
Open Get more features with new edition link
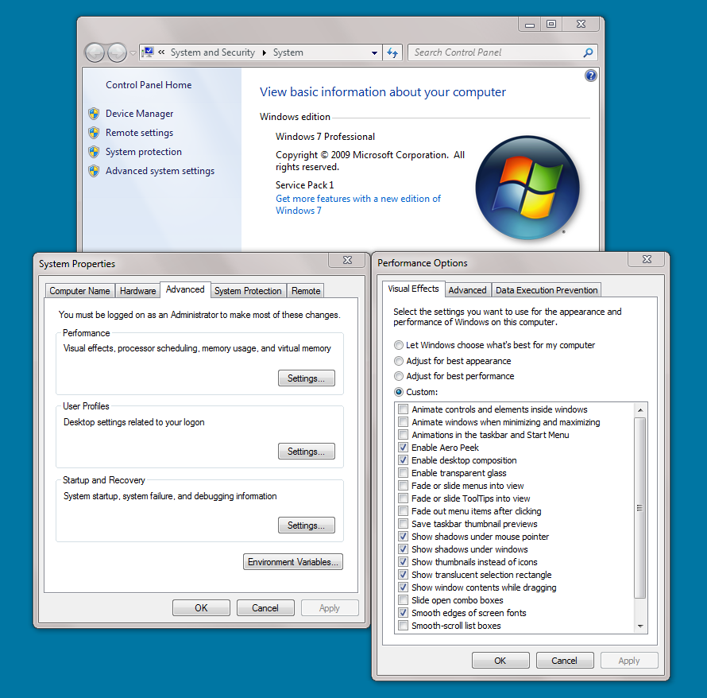tap(358, 204)
